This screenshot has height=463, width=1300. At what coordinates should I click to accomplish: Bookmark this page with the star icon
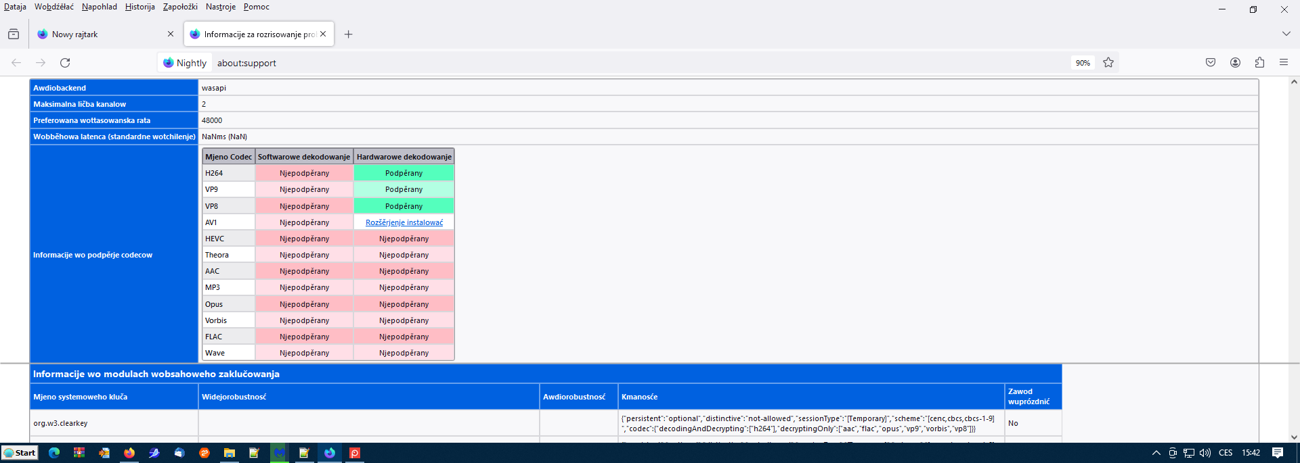[1108, 63]
